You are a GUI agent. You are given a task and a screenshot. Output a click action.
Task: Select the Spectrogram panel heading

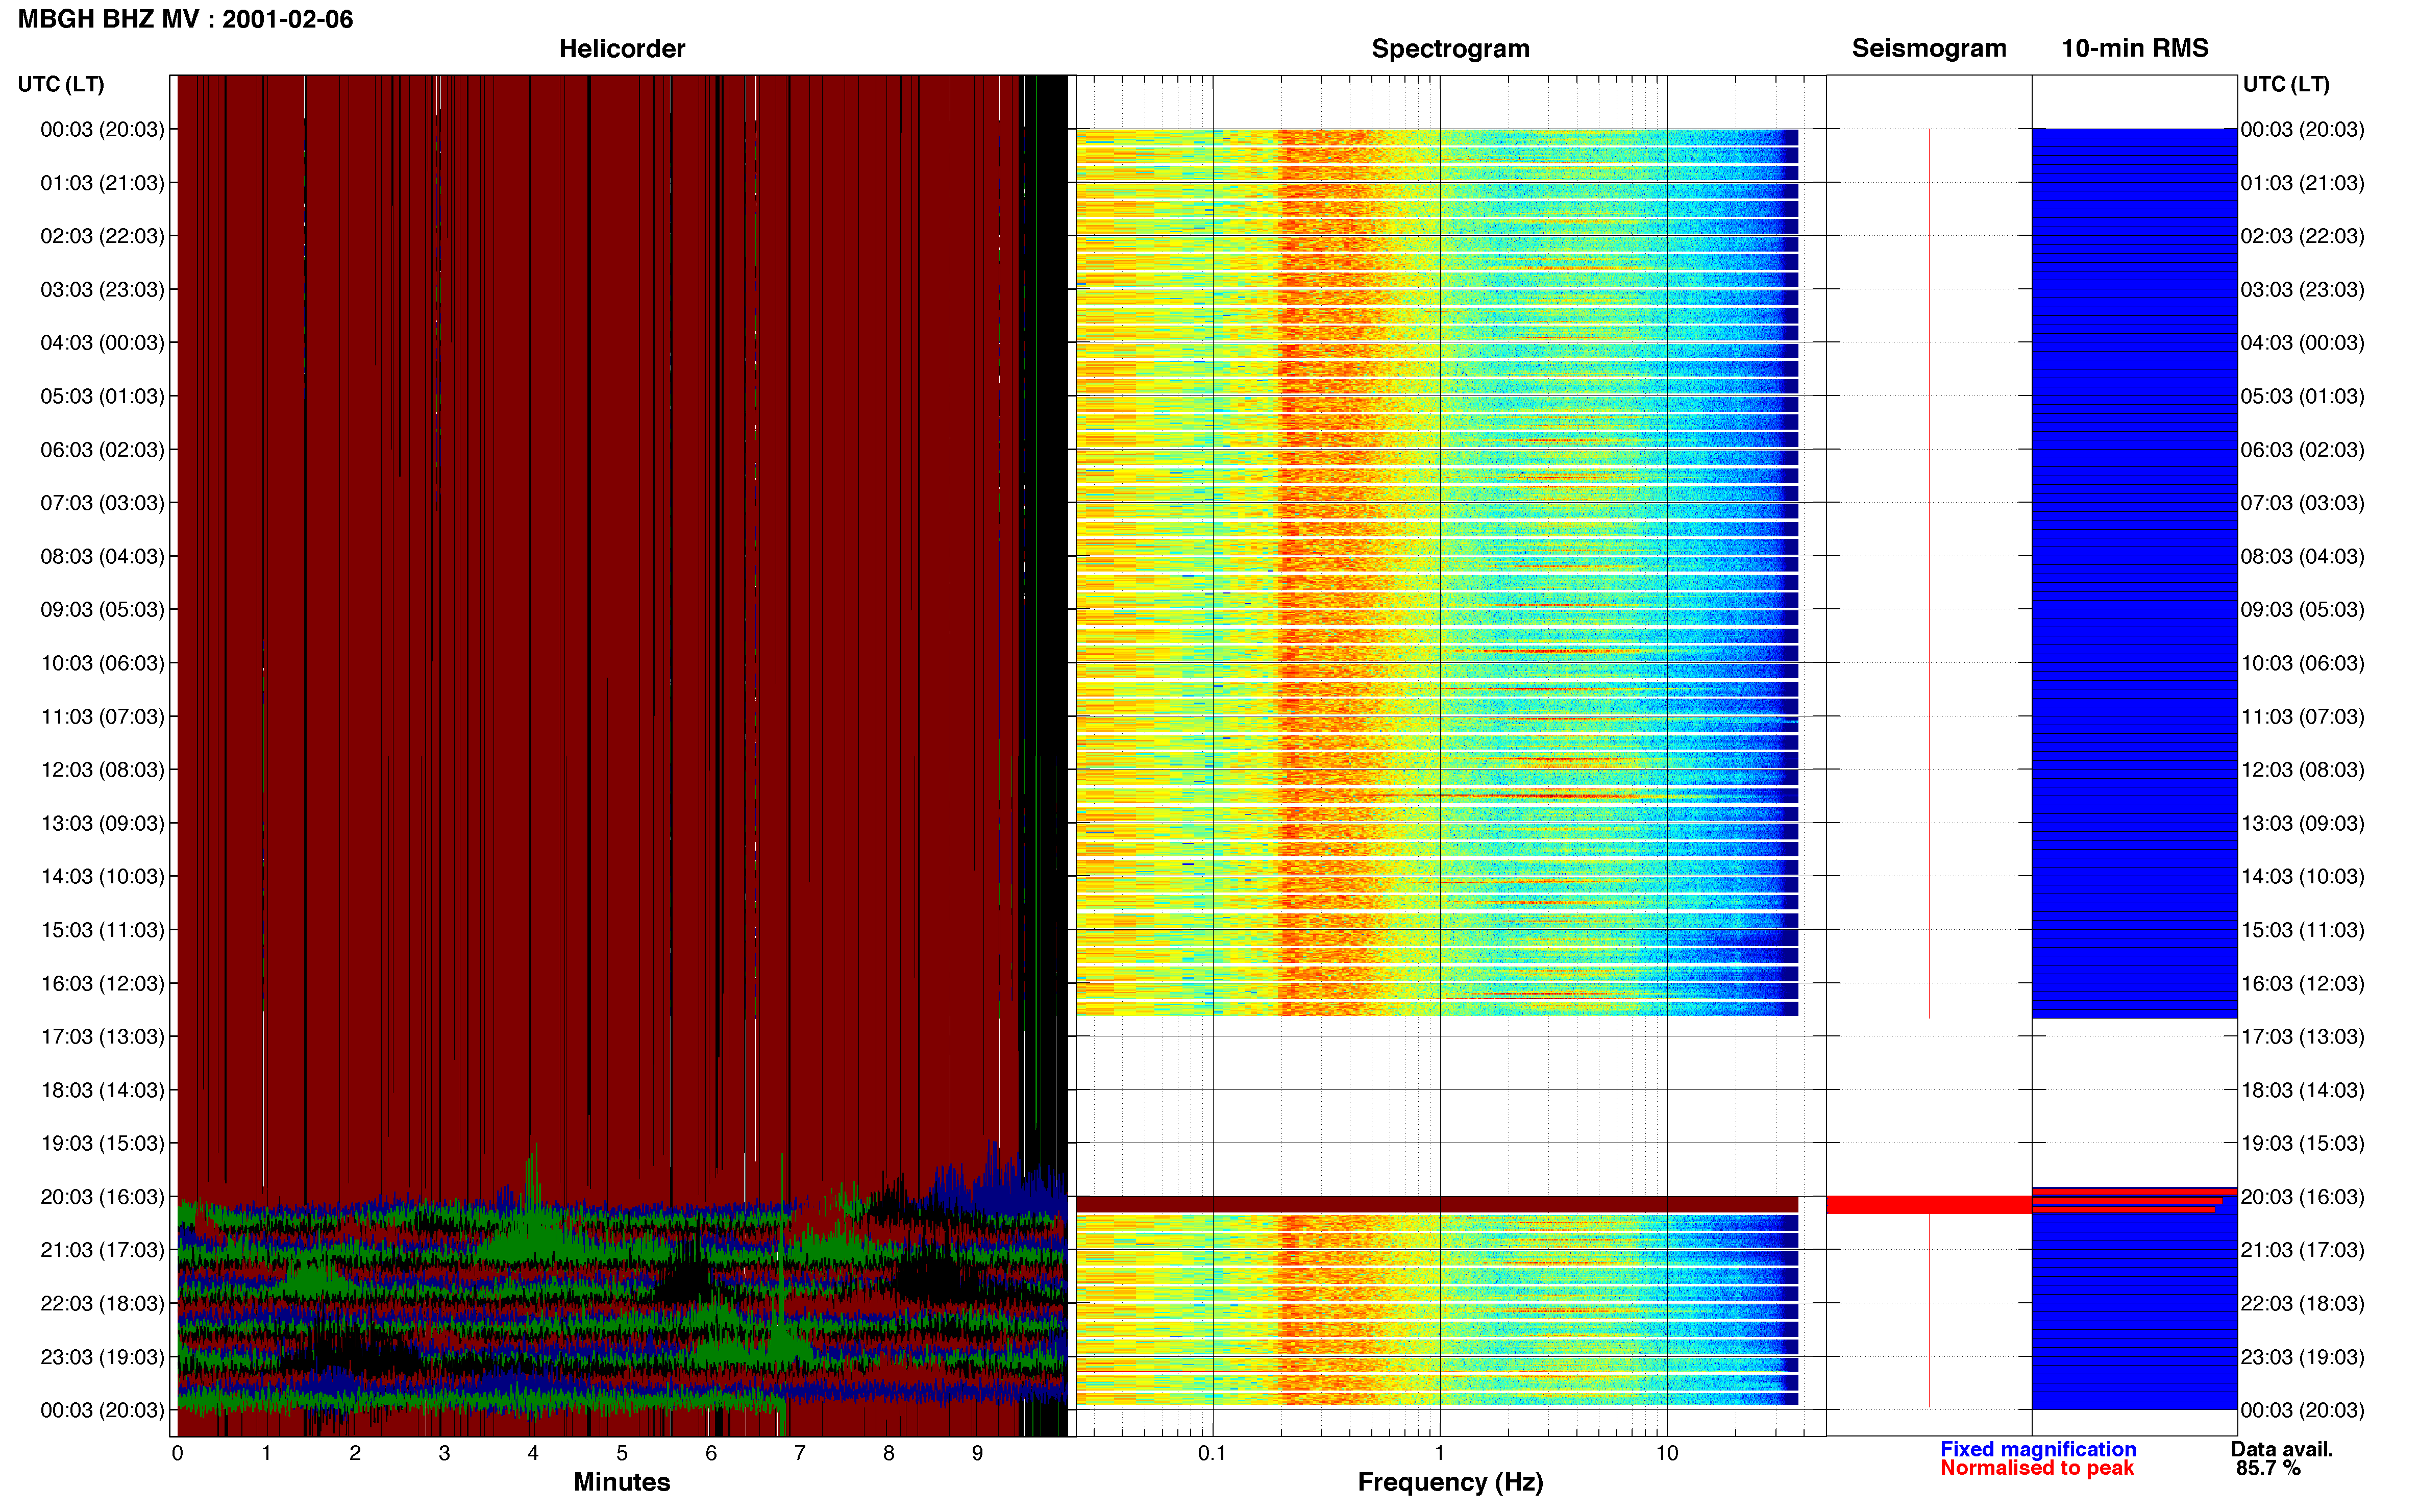1450,48
